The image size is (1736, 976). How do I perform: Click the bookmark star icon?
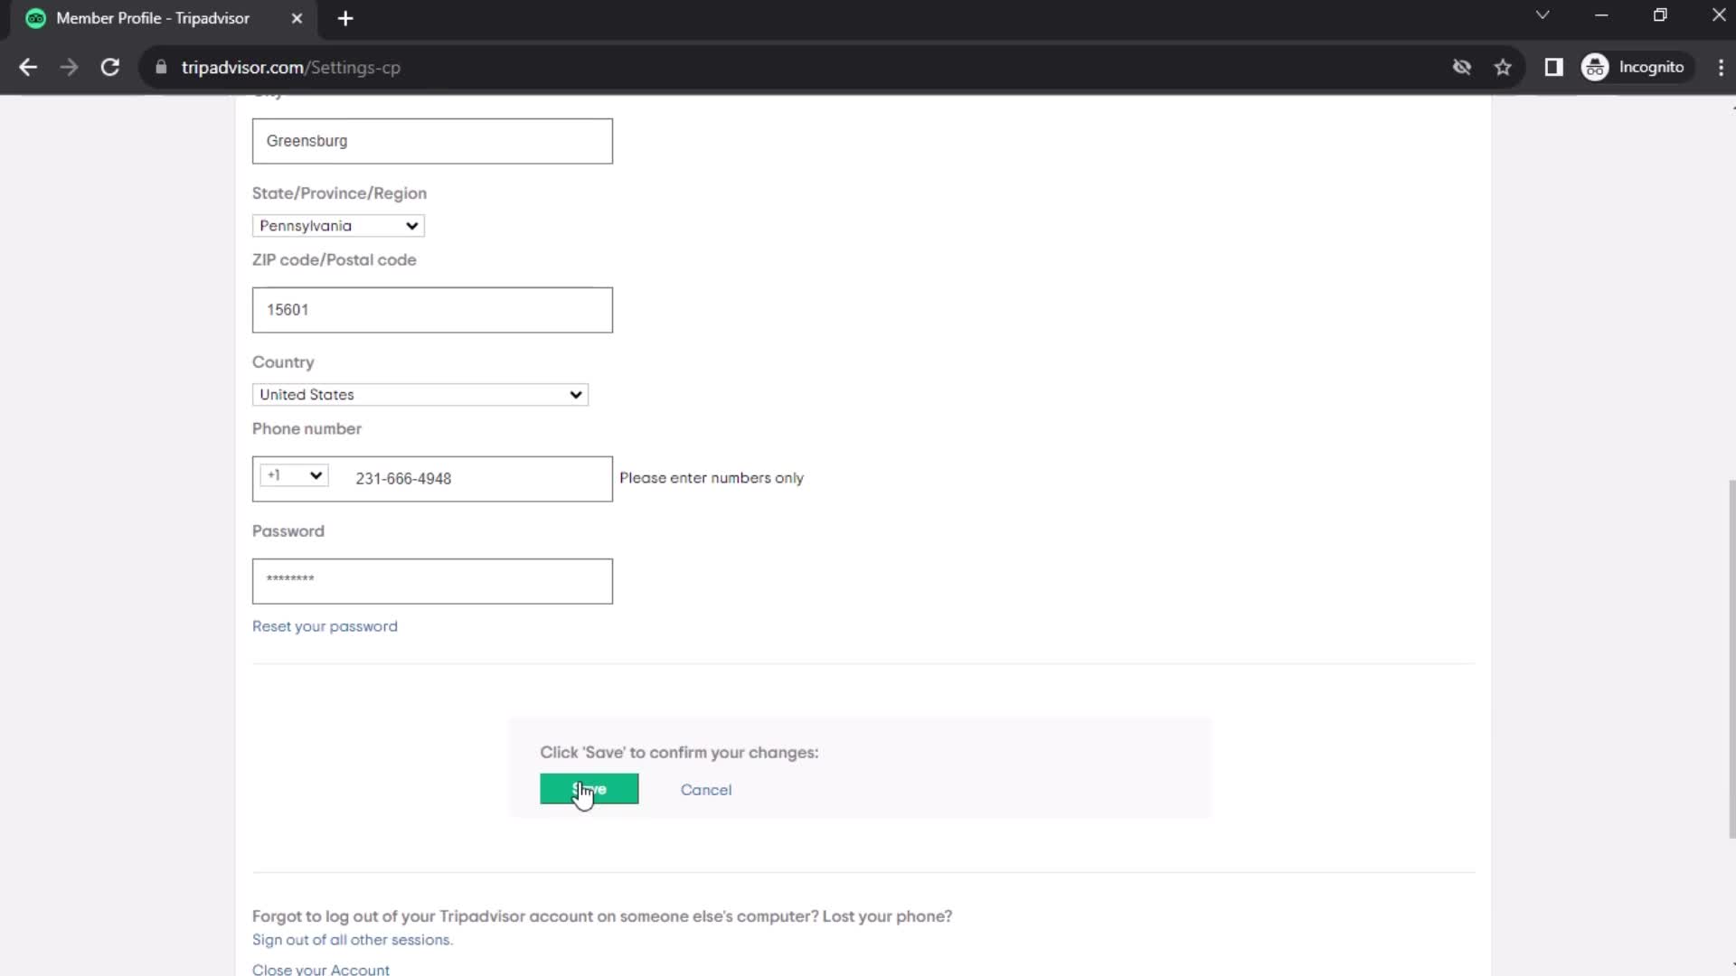click(1505, 68)
